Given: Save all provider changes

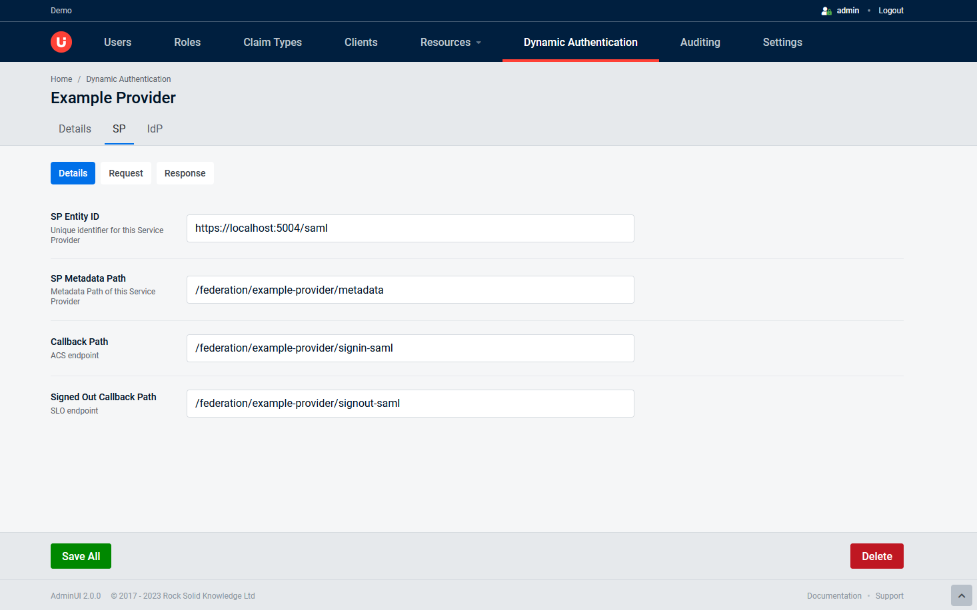Looking at the screenshot, I should click(81, 555).
